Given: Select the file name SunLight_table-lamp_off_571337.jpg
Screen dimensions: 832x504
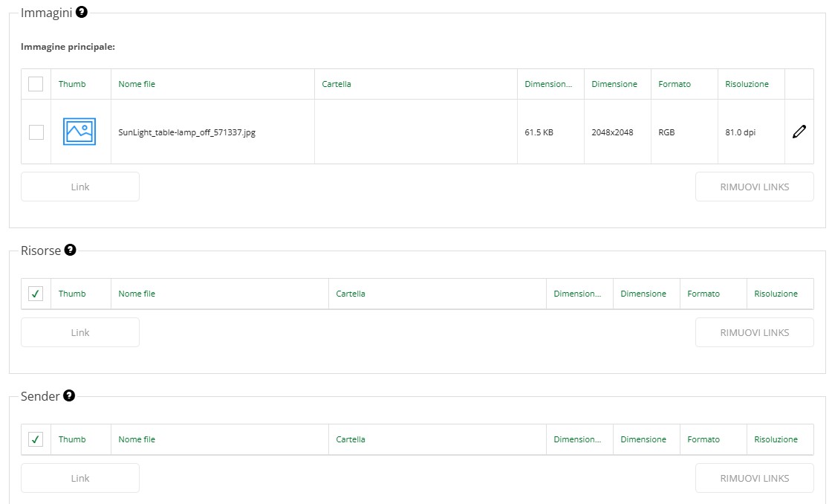Looking at the screenshot, I should (186, 132).
